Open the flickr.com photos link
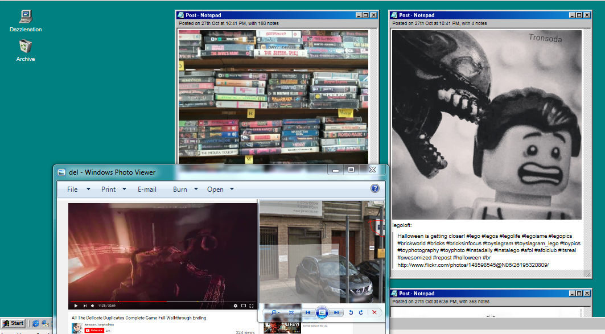Screen dimensions: 605x334 point(473,265)
